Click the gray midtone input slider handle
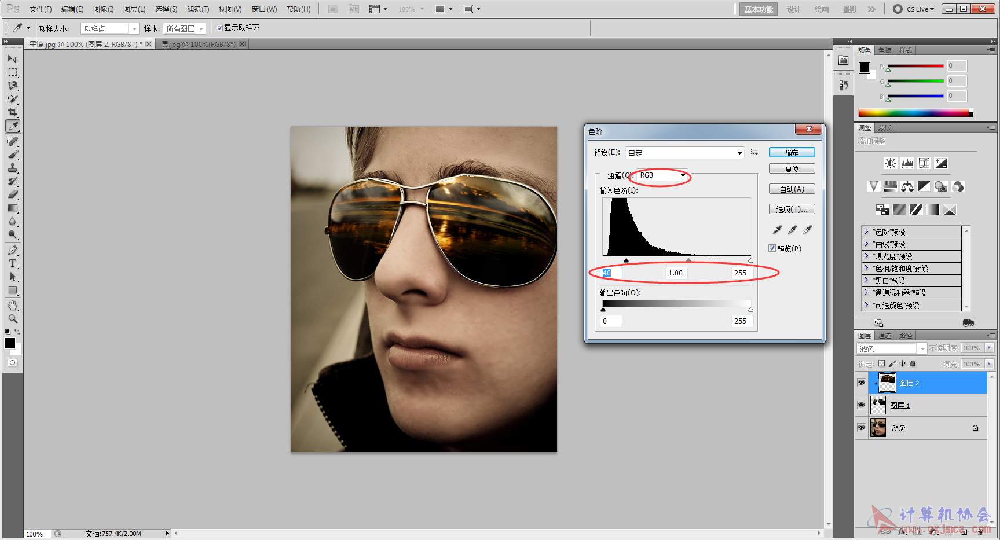 point(688,260)
